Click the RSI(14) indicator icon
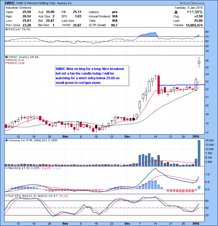The image size is (218, 226). (6, 29)
